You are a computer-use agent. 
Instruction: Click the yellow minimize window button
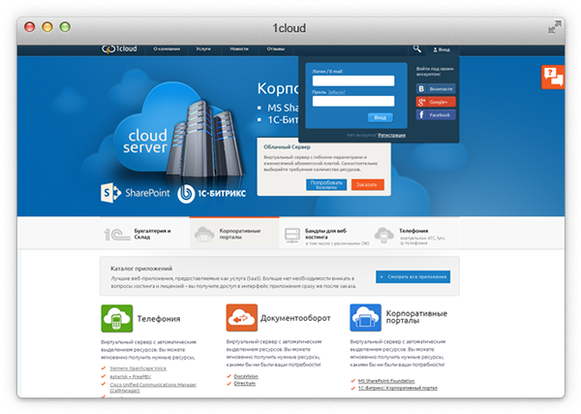pos(47,27)
